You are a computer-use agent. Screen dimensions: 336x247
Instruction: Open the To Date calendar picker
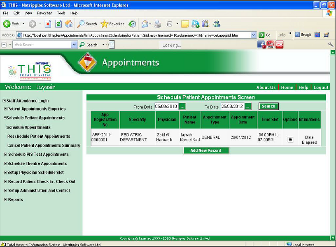pyautogui.click(x=248, y=106)
